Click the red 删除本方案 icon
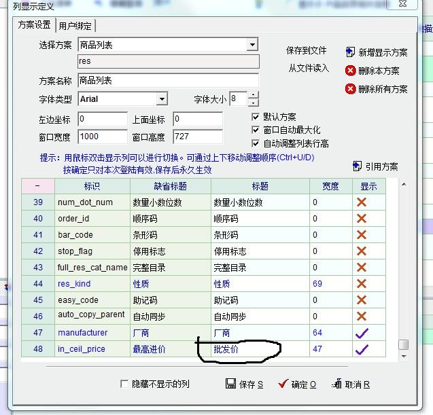This screenshot has height=415, width=433. click(x=350, y=71)
